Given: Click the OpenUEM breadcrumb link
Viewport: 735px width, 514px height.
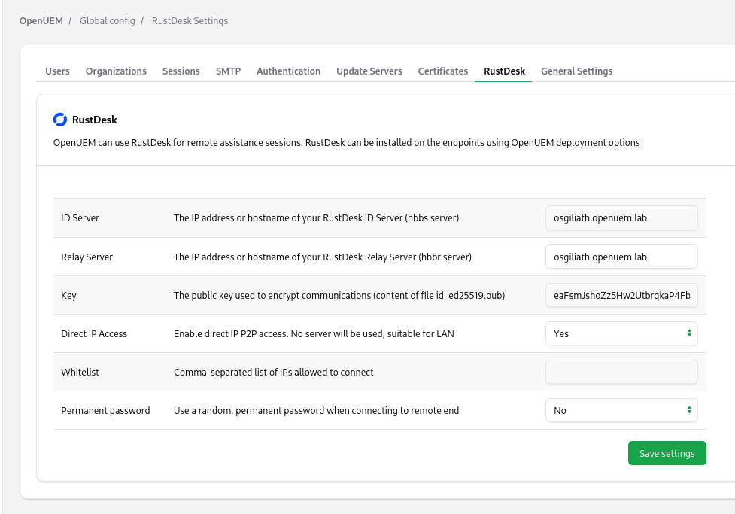Looking at the screenshot, I should coord(41,20).
